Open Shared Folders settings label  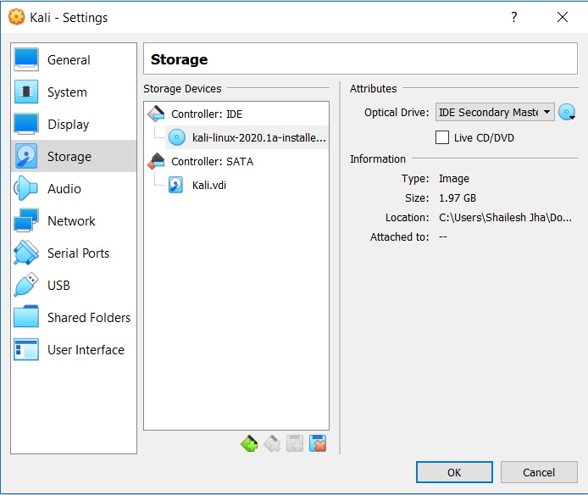pos(89,318)
